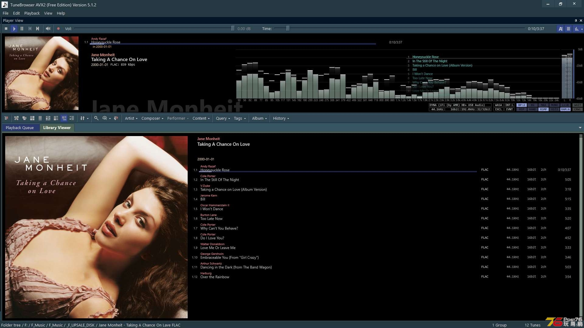Screen dimensions: 584x328
Task: Toggle the RSMP resample indicator
Action: [x=543, y=109]
